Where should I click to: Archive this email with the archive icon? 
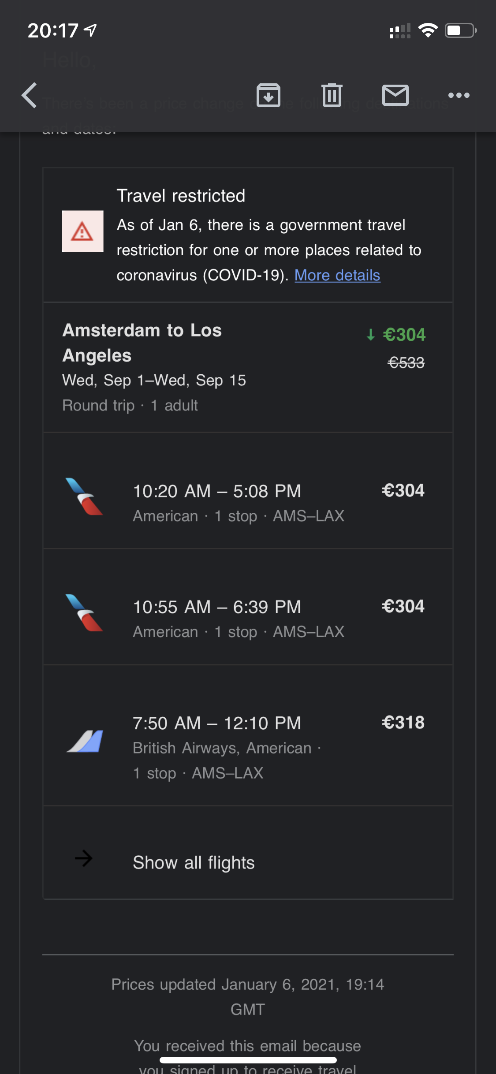[269, 95]
